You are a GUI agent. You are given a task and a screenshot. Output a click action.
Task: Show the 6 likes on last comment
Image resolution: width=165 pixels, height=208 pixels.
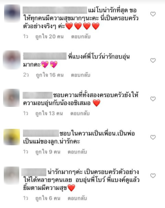click(48, 198)
